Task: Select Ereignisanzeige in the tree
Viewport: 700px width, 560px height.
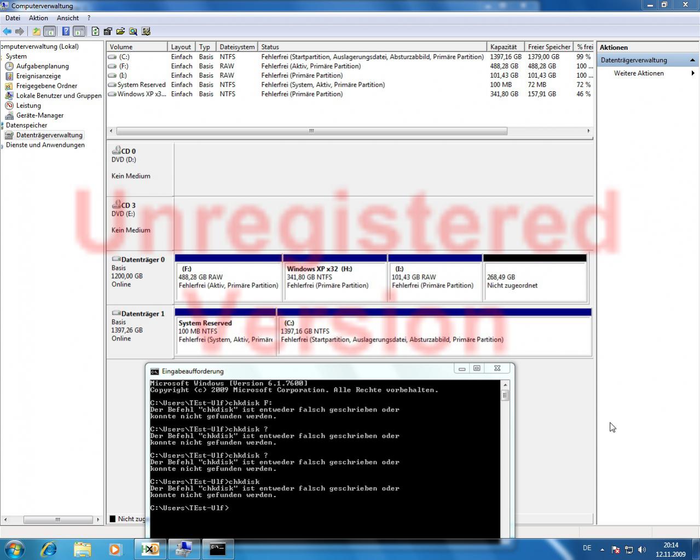Action: tap(38, 76)
